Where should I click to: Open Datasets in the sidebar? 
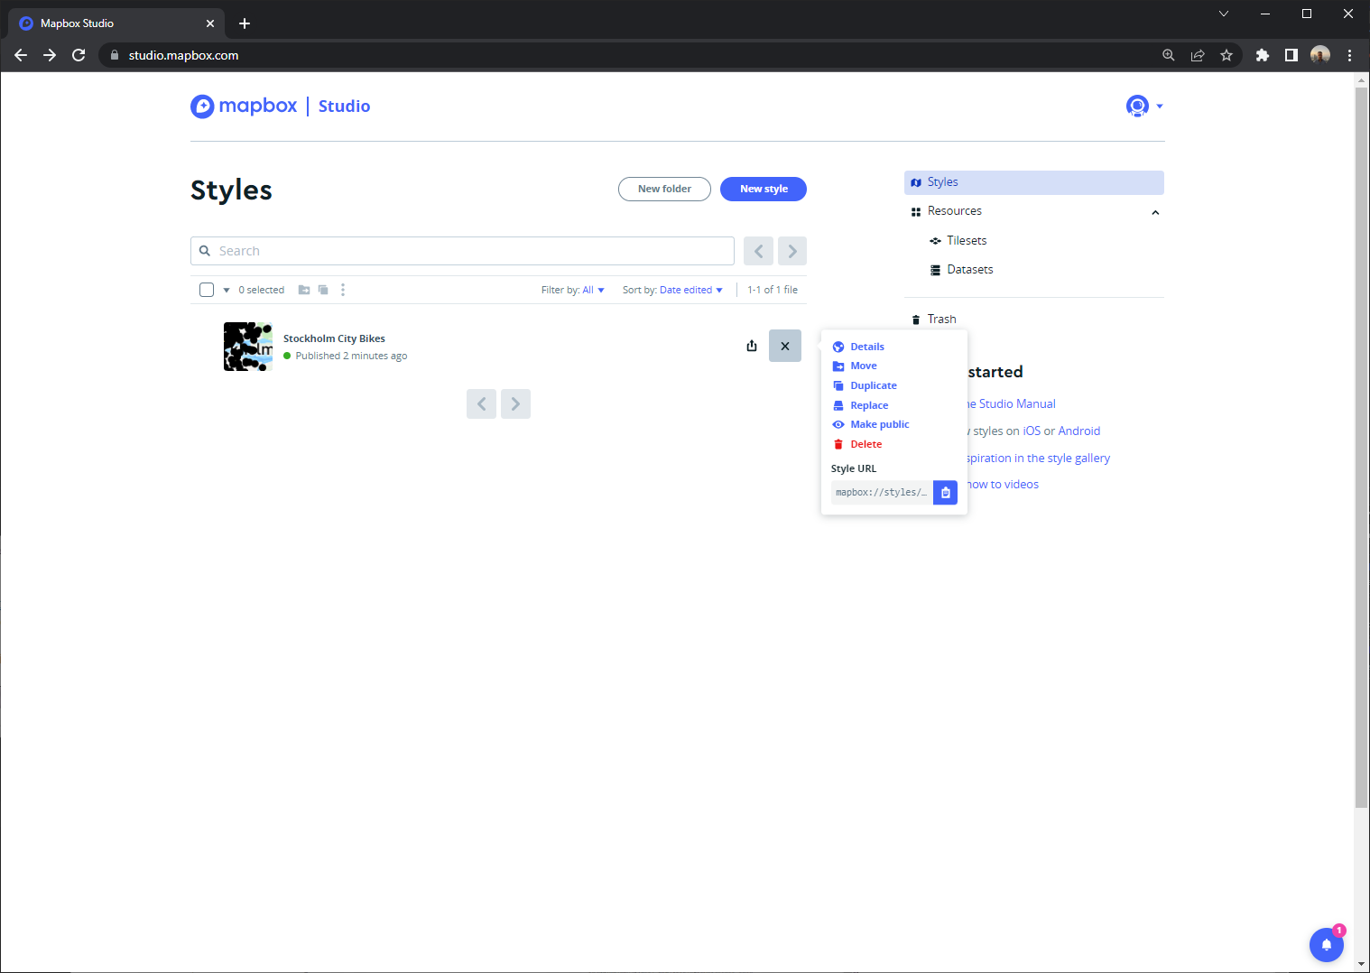(969, 270)
